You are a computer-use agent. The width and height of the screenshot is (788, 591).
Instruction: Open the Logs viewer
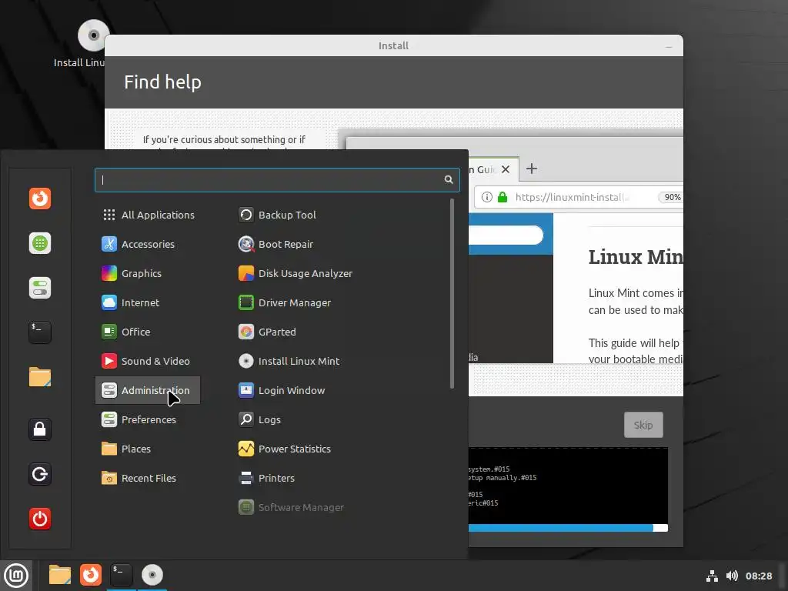(260, 419)
